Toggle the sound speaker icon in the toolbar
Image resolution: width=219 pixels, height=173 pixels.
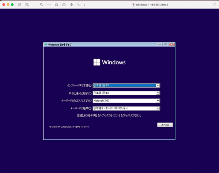(71, 5)
